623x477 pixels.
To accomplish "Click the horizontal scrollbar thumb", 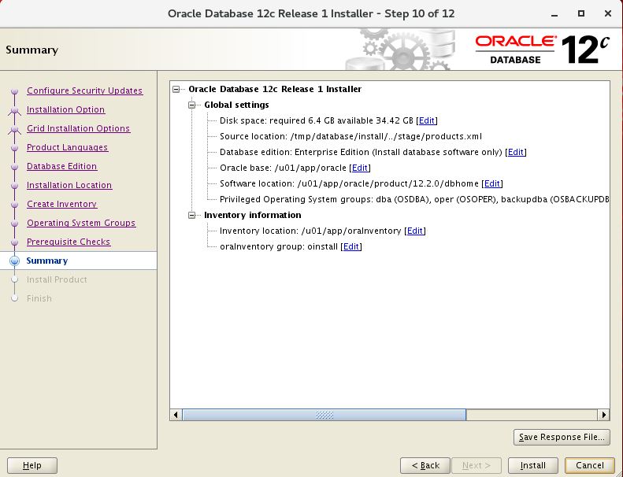I will point(324,415).
